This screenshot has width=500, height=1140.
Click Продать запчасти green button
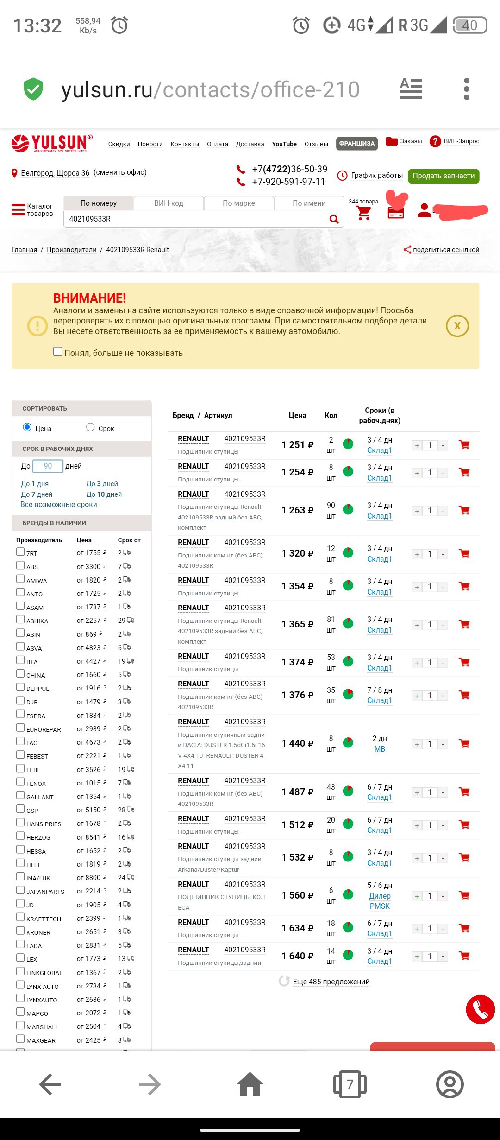(444, 176)
